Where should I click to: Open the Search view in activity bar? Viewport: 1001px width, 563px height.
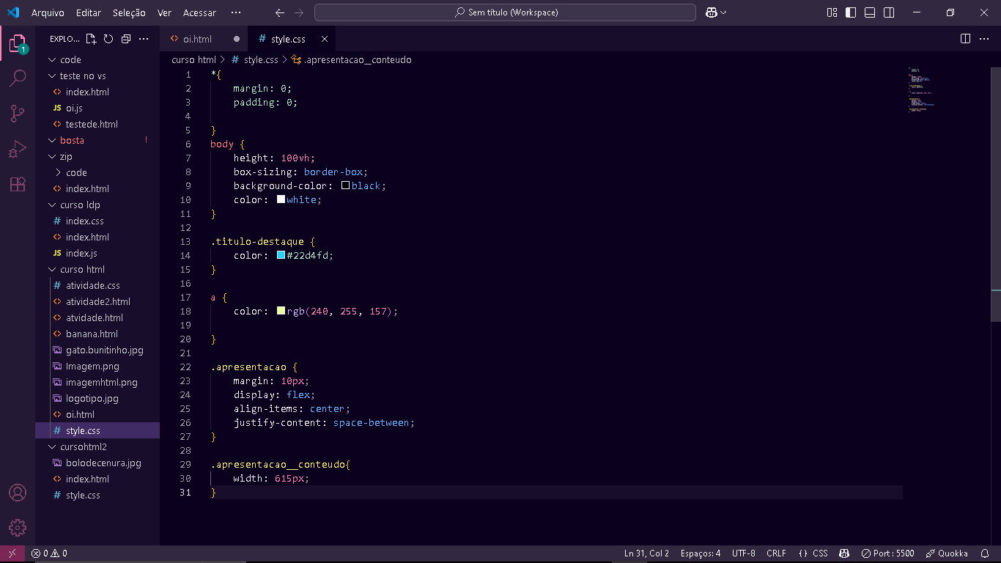coord(18,78)
